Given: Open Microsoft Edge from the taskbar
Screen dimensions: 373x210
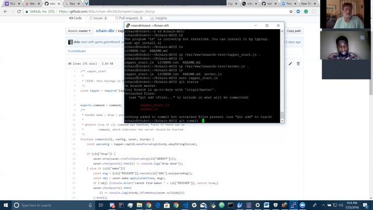Looking at the screenshot, I should (x=157, y=205).
